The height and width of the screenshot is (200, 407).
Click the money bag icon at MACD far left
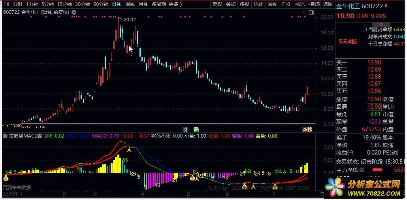(x=6, y=178)
